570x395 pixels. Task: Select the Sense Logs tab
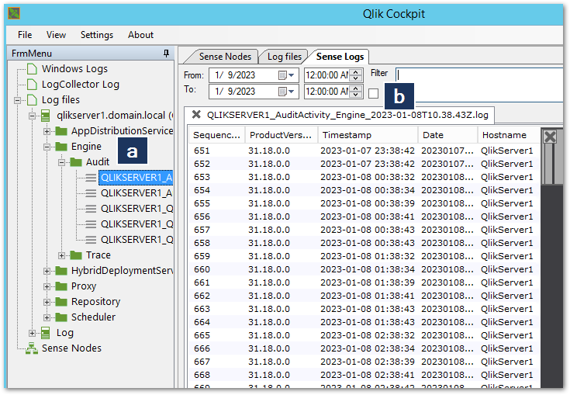point(340,57)
